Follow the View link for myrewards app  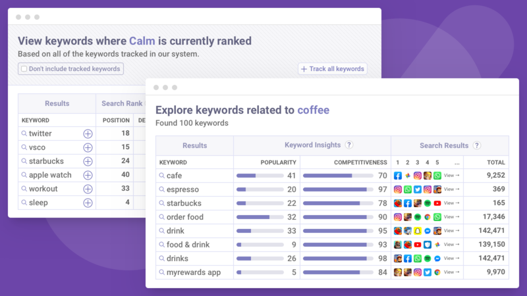[452, 272]
